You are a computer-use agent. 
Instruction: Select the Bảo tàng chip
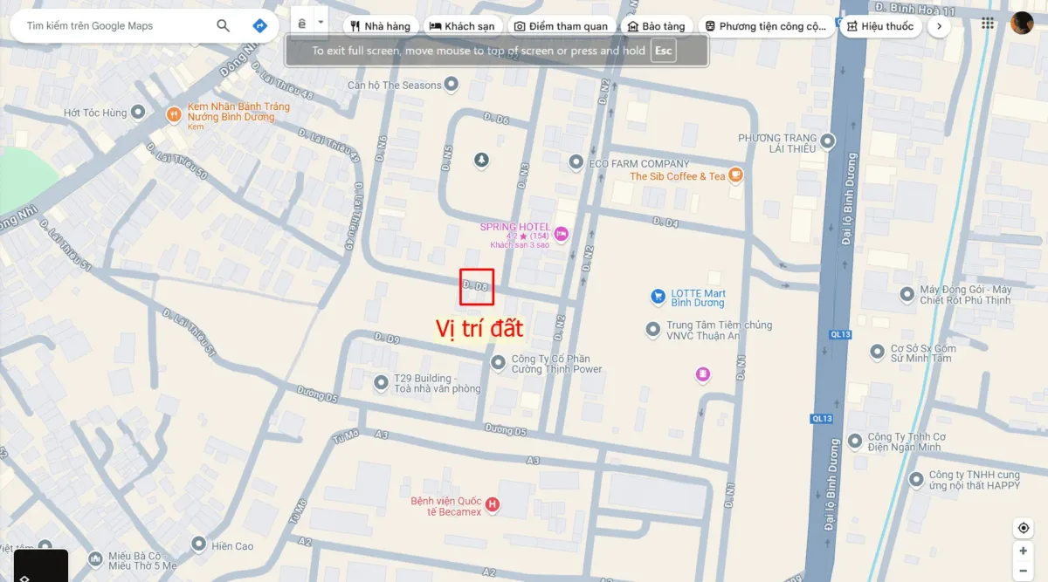point(658,26)
